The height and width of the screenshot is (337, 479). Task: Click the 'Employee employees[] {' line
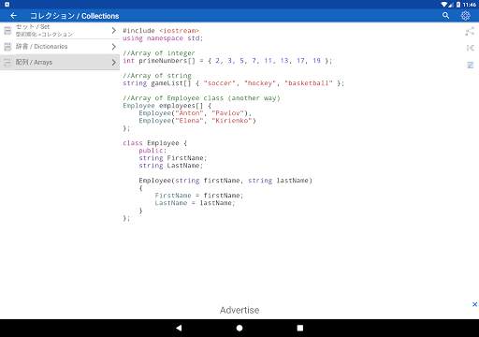167,106
